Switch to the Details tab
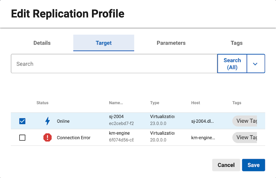The height and width of the screenshot is (178, 276). 42,43
